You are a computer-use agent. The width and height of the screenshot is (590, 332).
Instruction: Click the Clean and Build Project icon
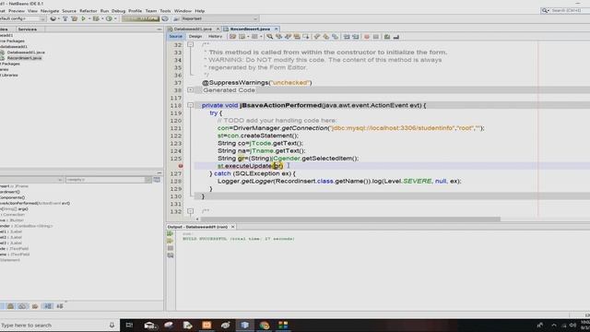pos(74,18)
